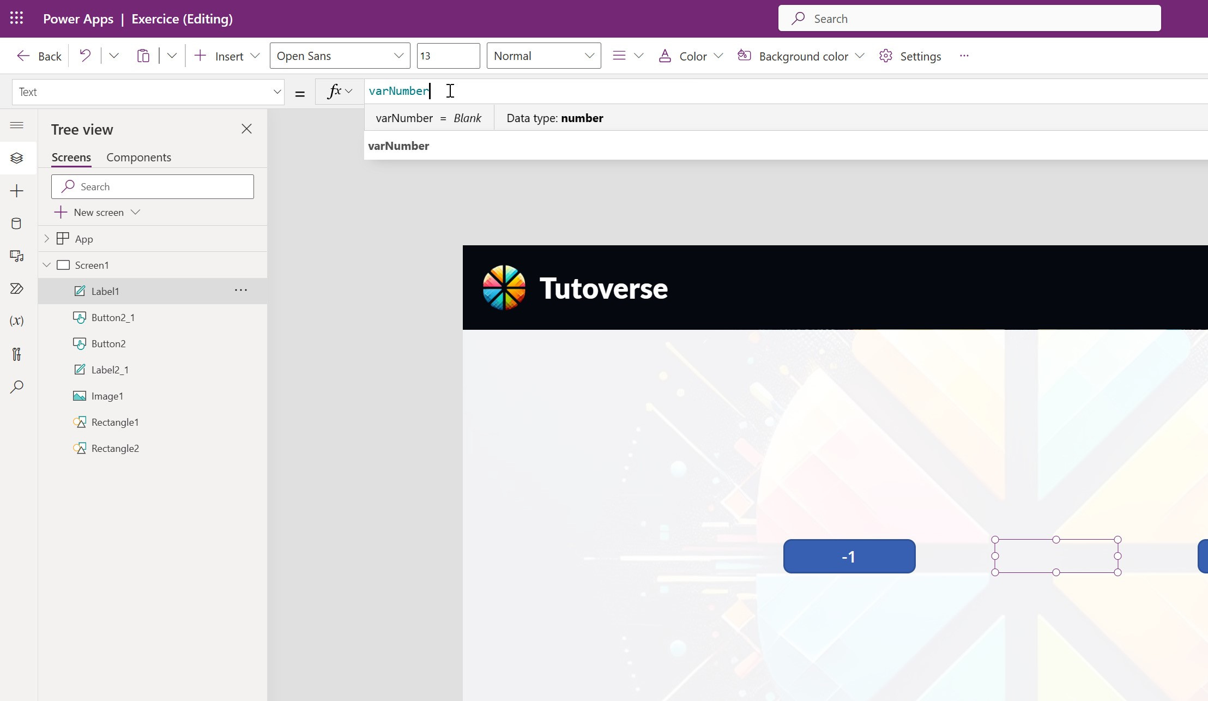Image resolution: width=1208 pixels, height=701 pixels.
Task: Select Button2_1 in the tree view
Action: pyautogui.click(x=113, y=317)
